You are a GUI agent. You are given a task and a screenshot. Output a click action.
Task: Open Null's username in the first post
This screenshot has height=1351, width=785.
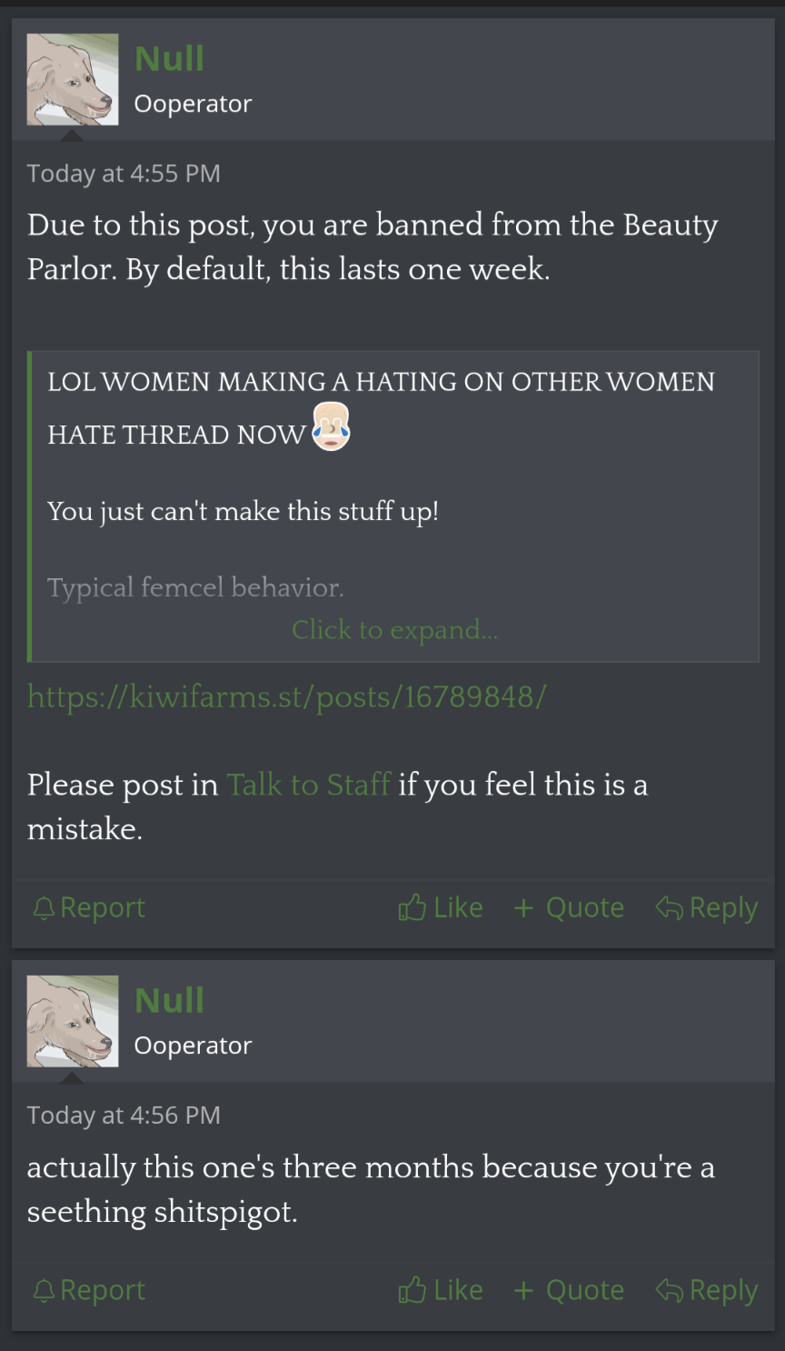[169, 59]
